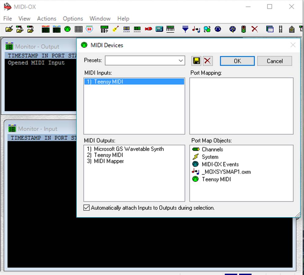Confirm the MIDI Devices dialog with OK

[237, 61]
